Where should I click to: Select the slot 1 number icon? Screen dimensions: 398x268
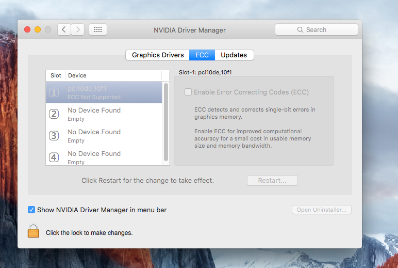[x=54, y=92]
